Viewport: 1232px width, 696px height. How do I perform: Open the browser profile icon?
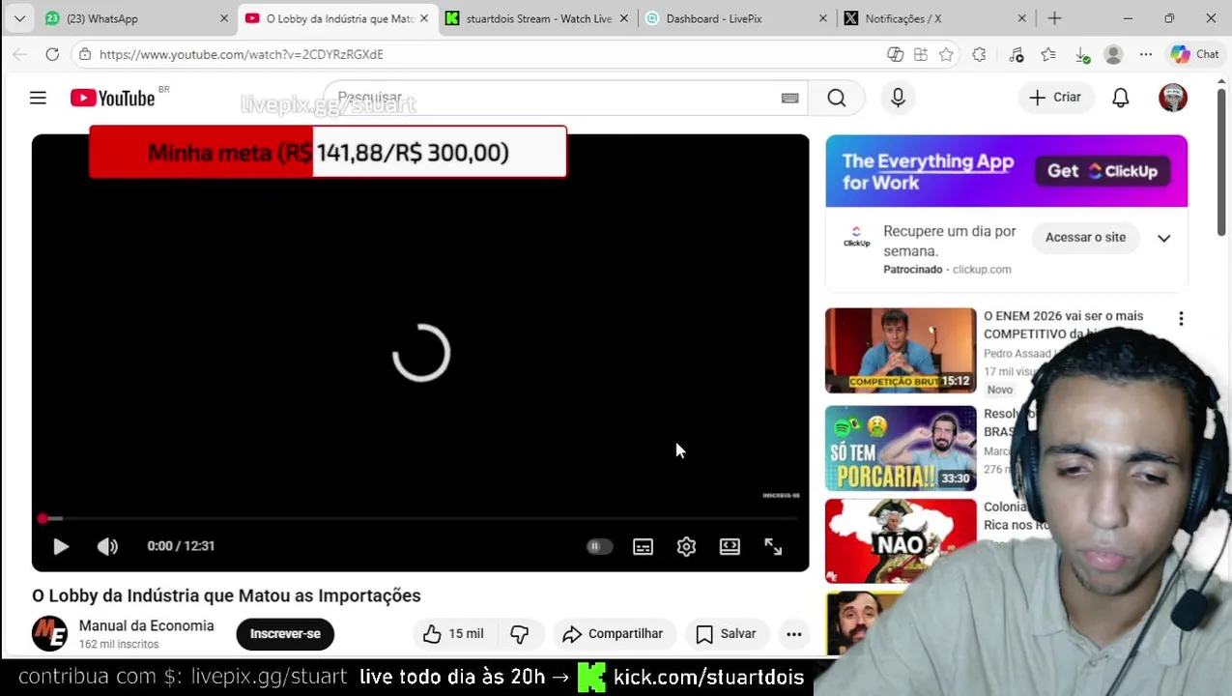(x=1113, y=54)
